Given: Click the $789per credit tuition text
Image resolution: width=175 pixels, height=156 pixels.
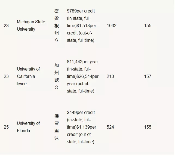Looking at the screenshot, I should (x=81, y=11).
